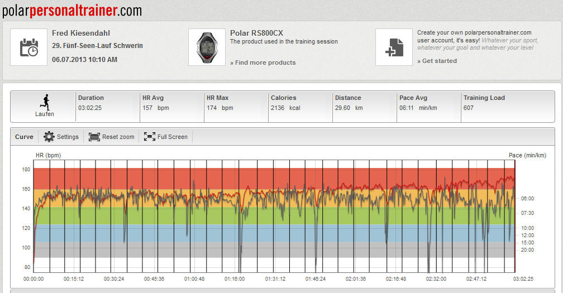Viewport: 563px width, 293px height.
Task: Click the name Fred Kiesendahl
Action: click(x=81, y=33)
